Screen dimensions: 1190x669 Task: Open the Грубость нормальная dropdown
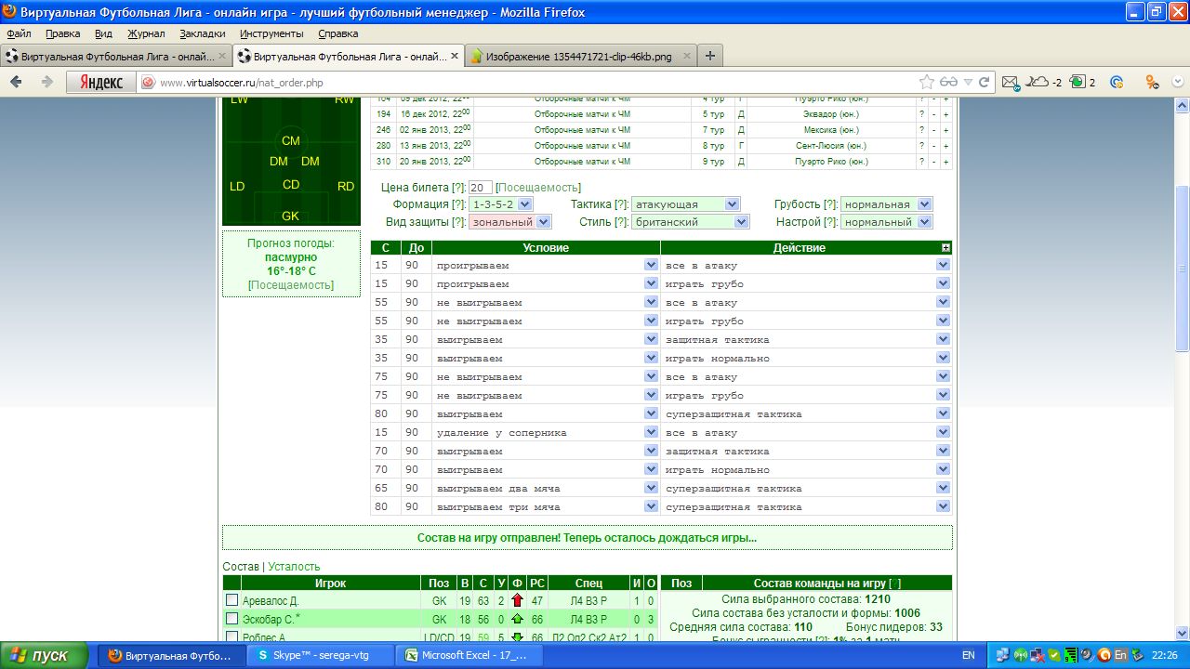(x=886, y=204)
